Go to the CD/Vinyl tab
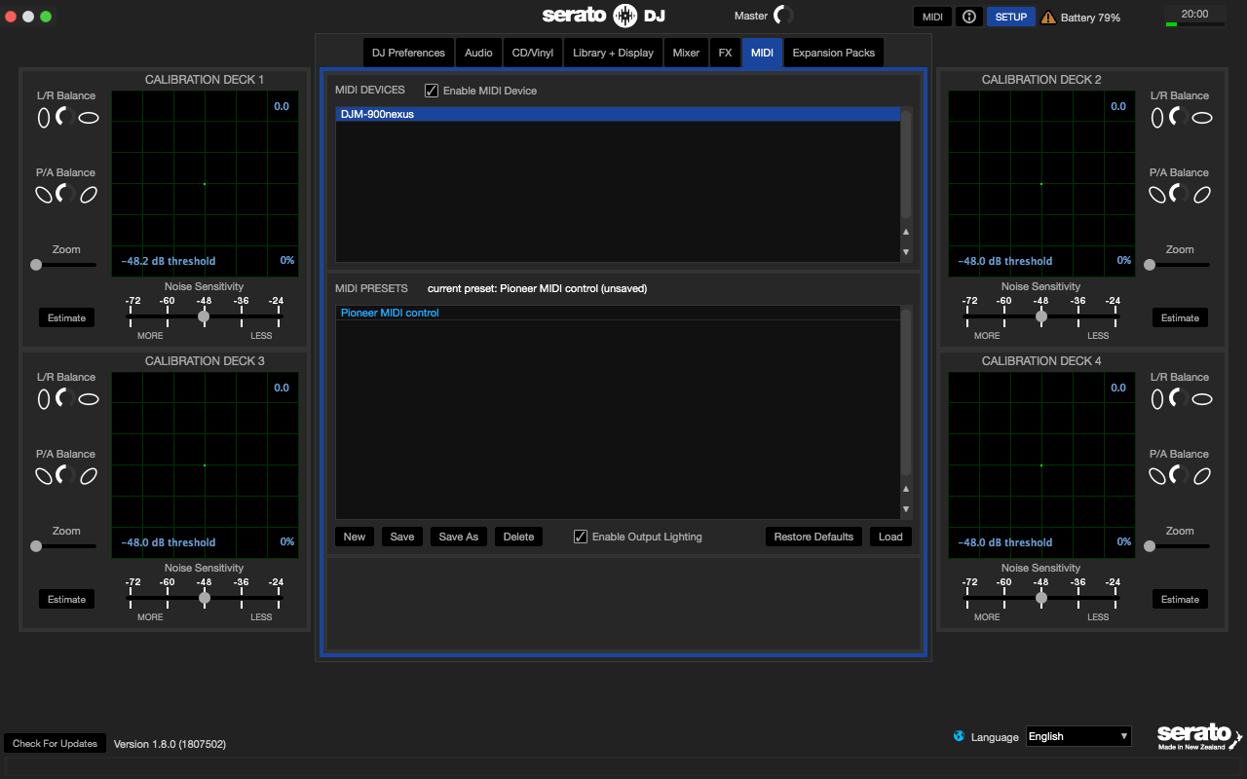This screenshot has height=779, width=1247. pos(533,53)
